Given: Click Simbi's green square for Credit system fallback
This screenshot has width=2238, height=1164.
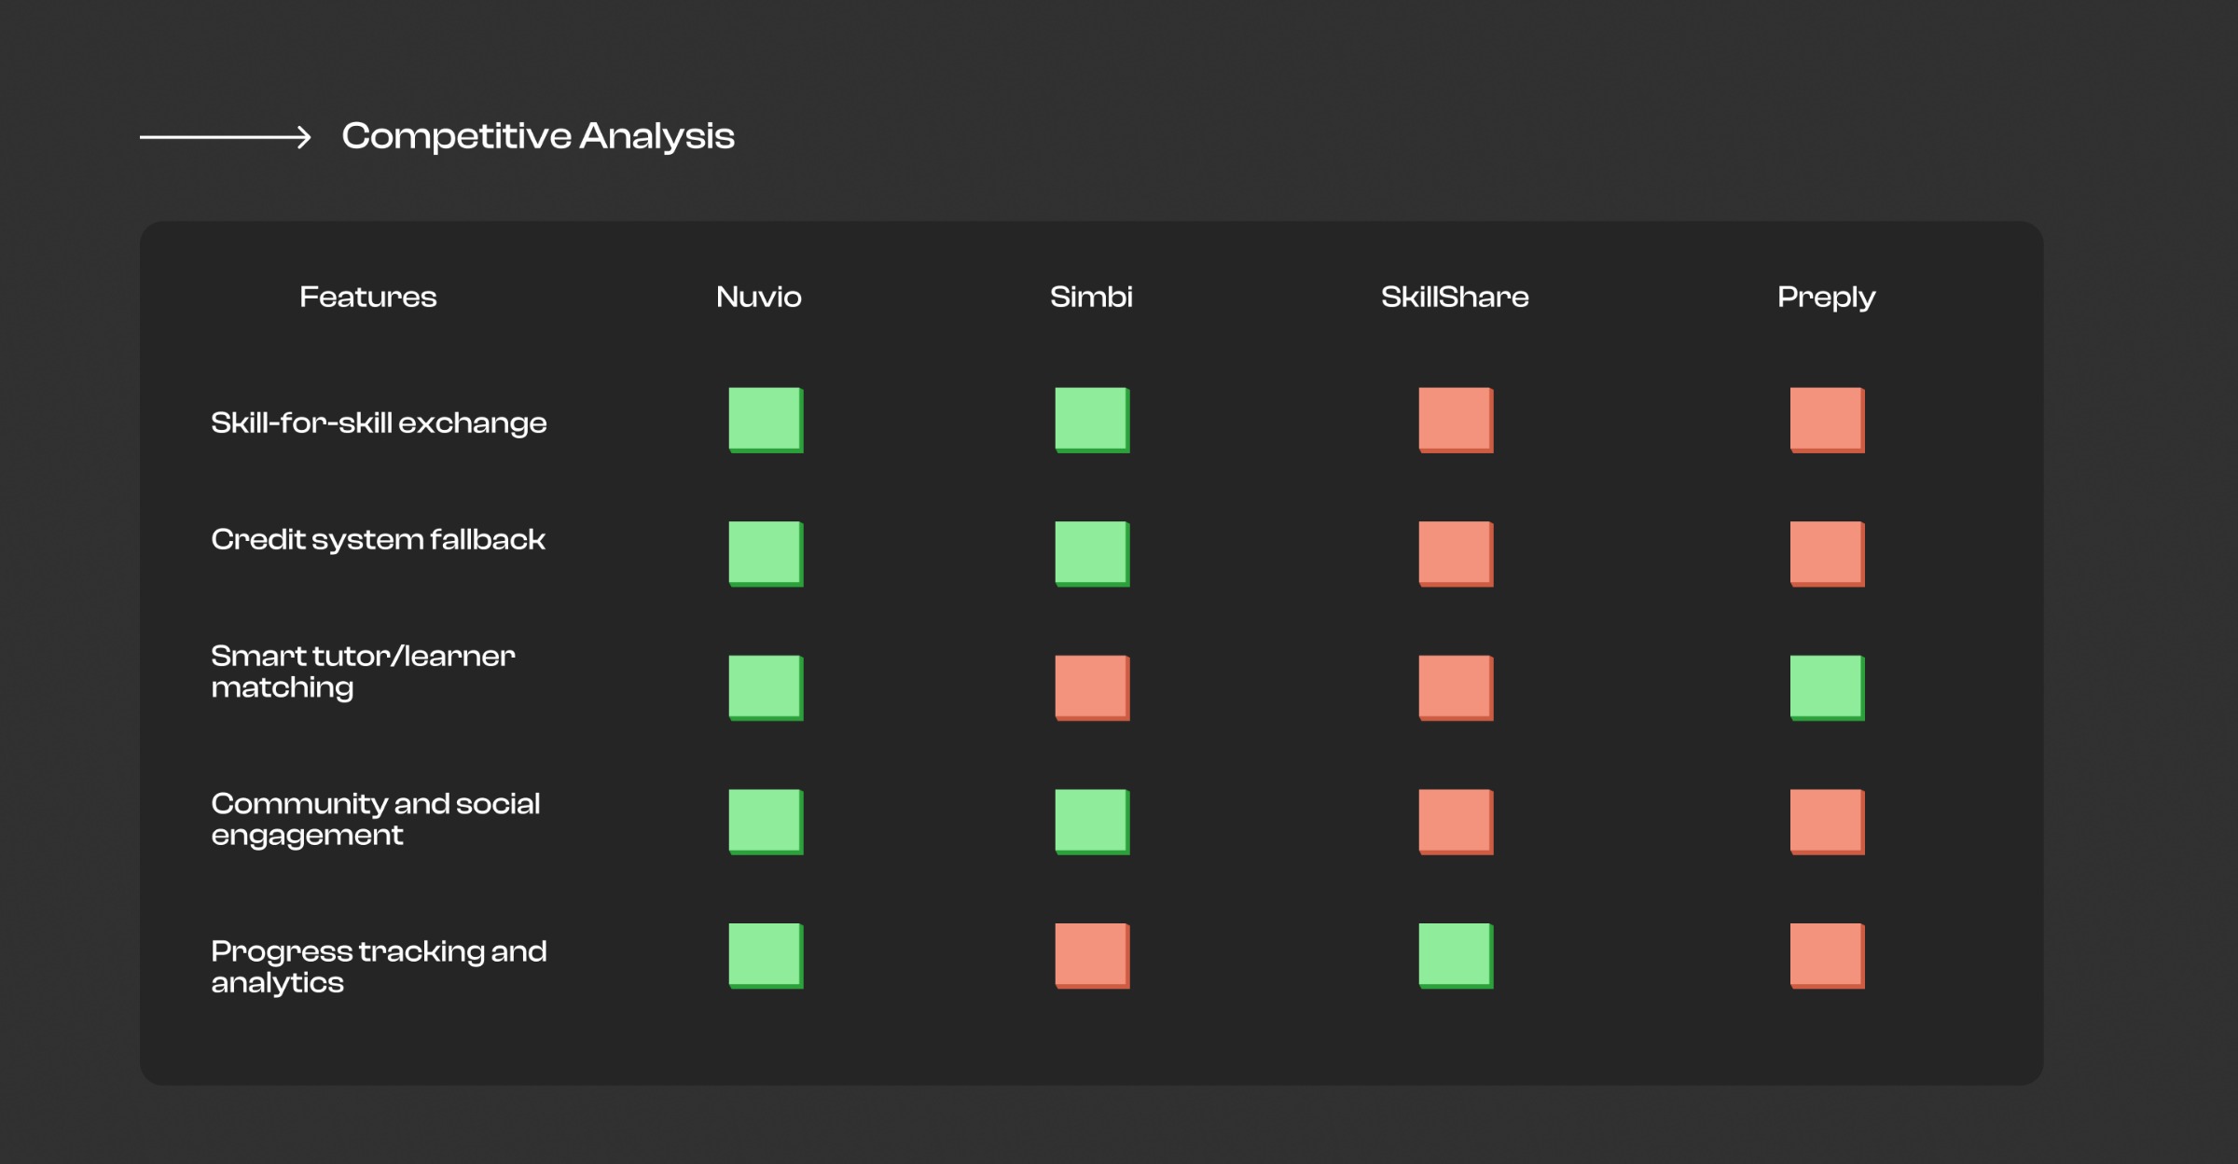Looking at the screenshot, I should [1092, 554].
